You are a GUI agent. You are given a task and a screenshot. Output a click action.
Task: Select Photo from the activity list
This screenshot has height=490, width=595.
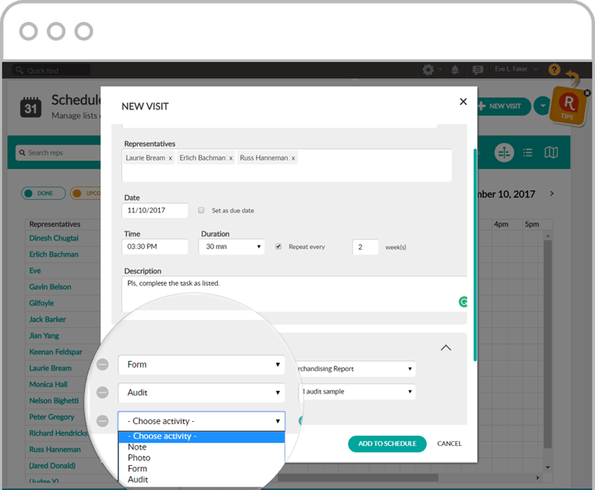click(x=202, y=458)
